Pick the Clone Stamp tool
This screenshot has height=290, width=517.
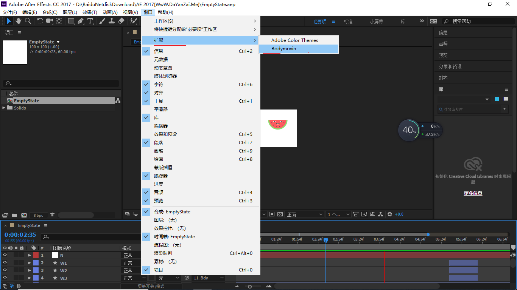tap(112, 21)
